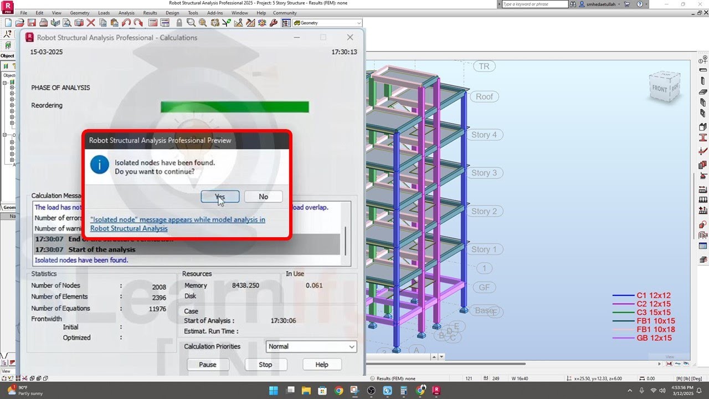Click the Print icon in the toolbar

(x=44, y=23)
